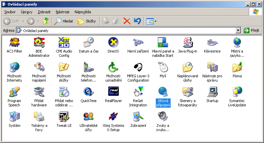The width and height of the screenshot is (264, 143).
Task: Open the view mode dropdown in toolbar
Action: pos(155,21)
